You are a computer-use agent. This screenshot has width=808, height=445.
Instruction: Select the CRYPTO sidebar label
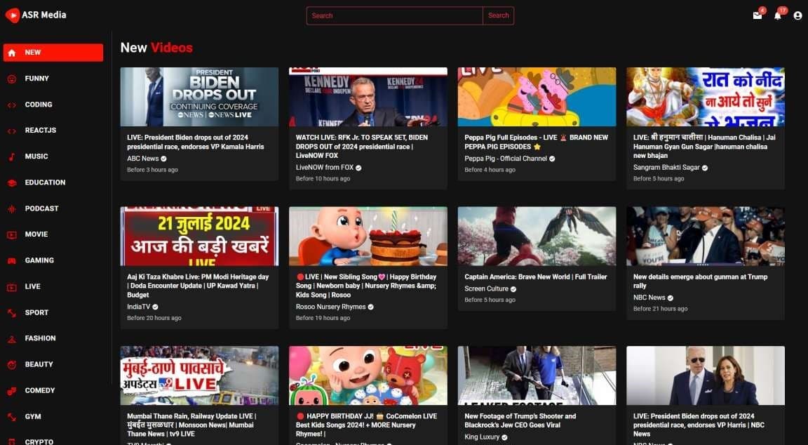point(39,441)
